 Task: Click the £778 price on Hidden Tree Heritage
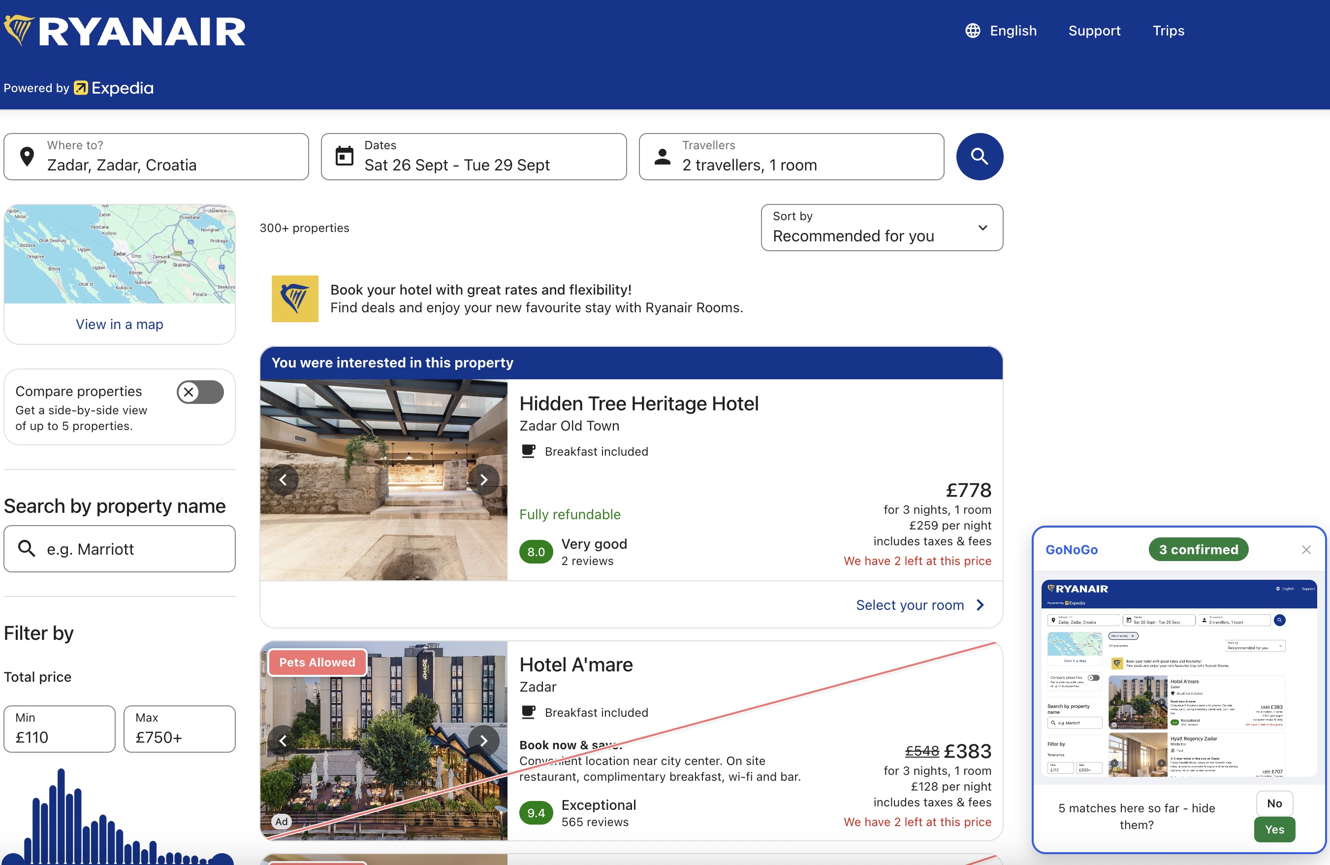[x=968, y=490]
